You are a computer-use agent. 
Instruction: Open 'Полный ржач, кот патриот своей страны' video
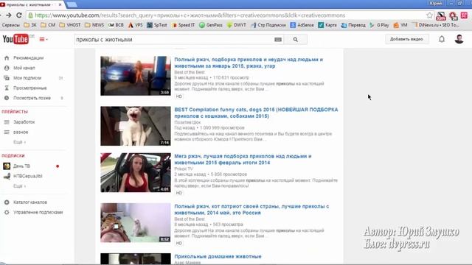pyautogui.click(x=251, y=209)
